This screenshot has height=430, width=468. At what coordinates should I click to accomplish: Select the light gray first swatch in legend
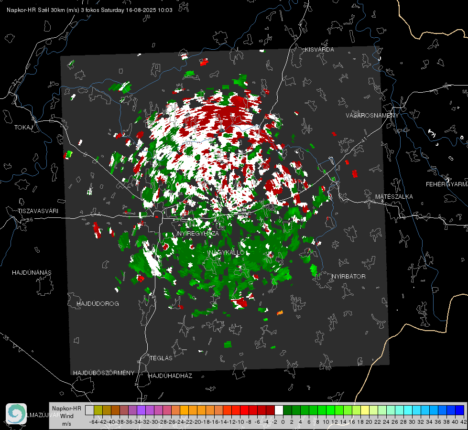click(x=89, y=410)
